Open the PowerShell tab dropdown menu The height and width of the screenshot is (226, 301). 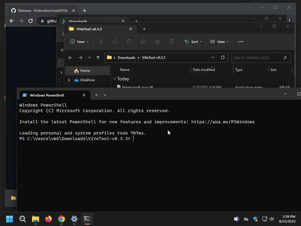click(x=105, y=95)
